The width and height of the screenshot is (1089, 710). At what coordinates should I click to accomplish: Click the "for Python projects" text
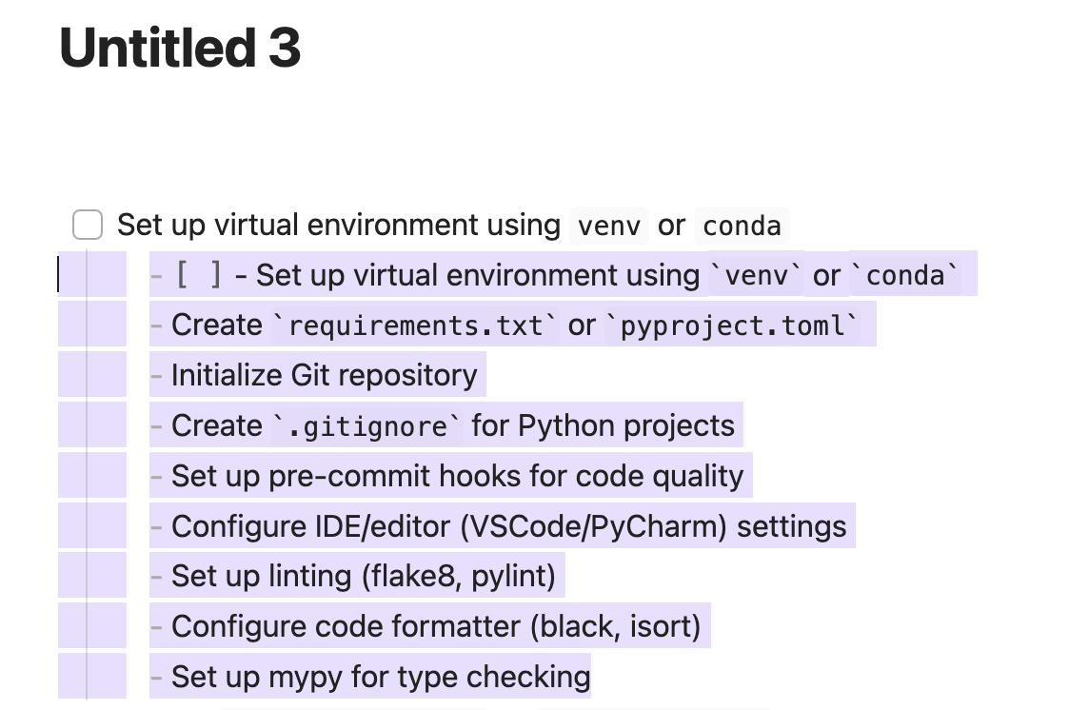point(603,425)
